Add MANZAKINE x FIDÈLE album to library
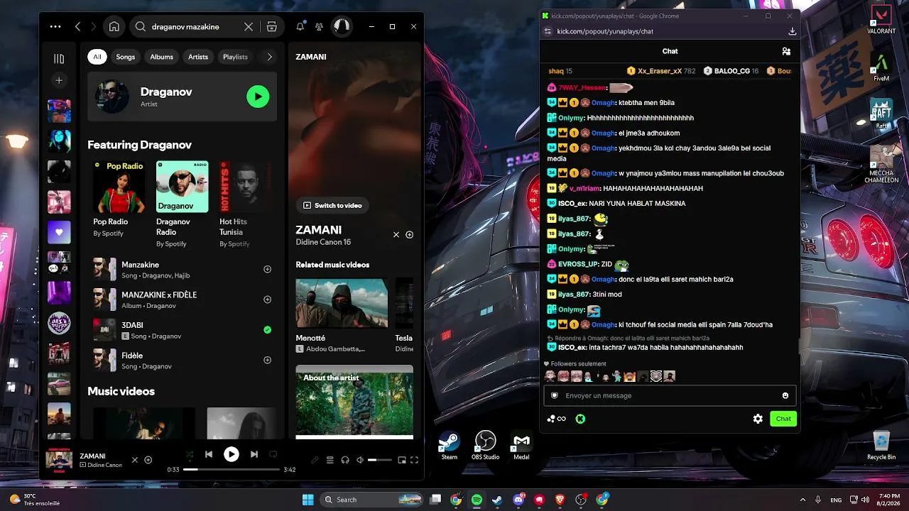This screenshot has height=511, width=909. (x=268, y=300)
